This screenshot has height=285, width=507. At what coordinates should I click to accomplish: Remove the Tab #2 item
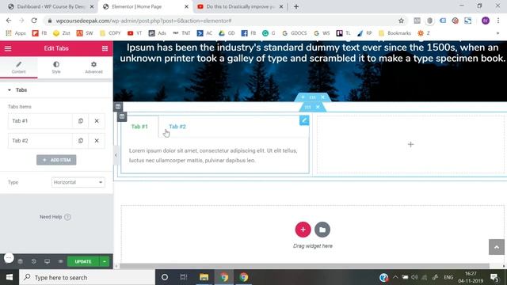click(x=97, y=141)
